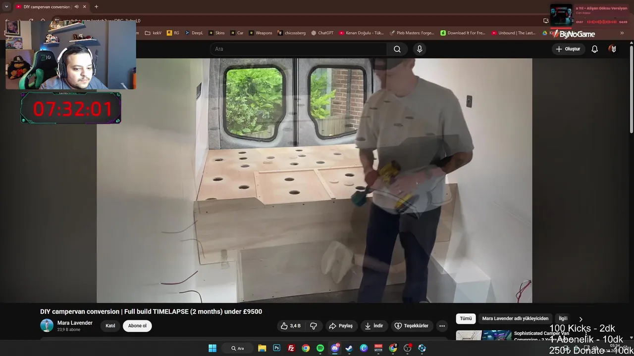Viewport: 634px width, 356px height.
Task: Select the Mara Lavender adlı yükleyiciden chip
Action: (515, 318)
